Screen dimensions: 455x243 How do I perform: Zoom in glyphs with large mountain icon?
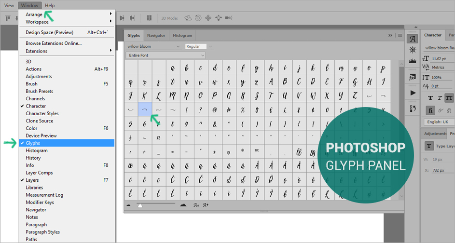pos(183,205)
